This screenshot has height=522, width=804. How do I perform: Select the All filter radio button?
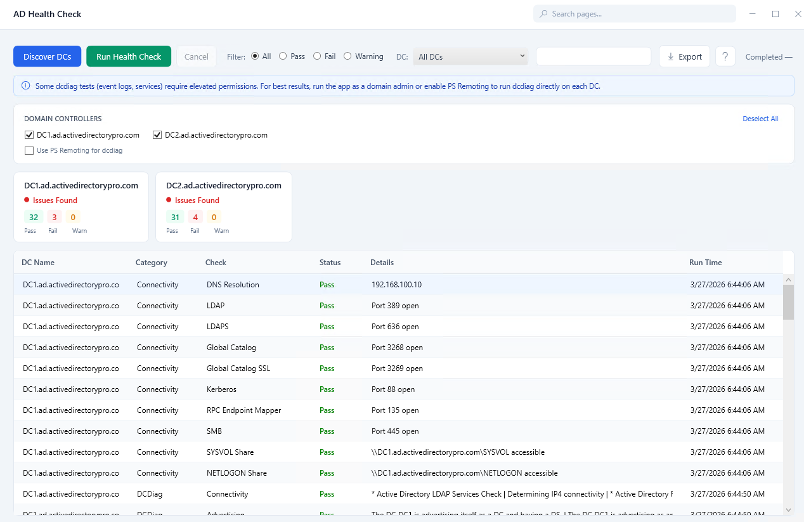tap(255, 56)
